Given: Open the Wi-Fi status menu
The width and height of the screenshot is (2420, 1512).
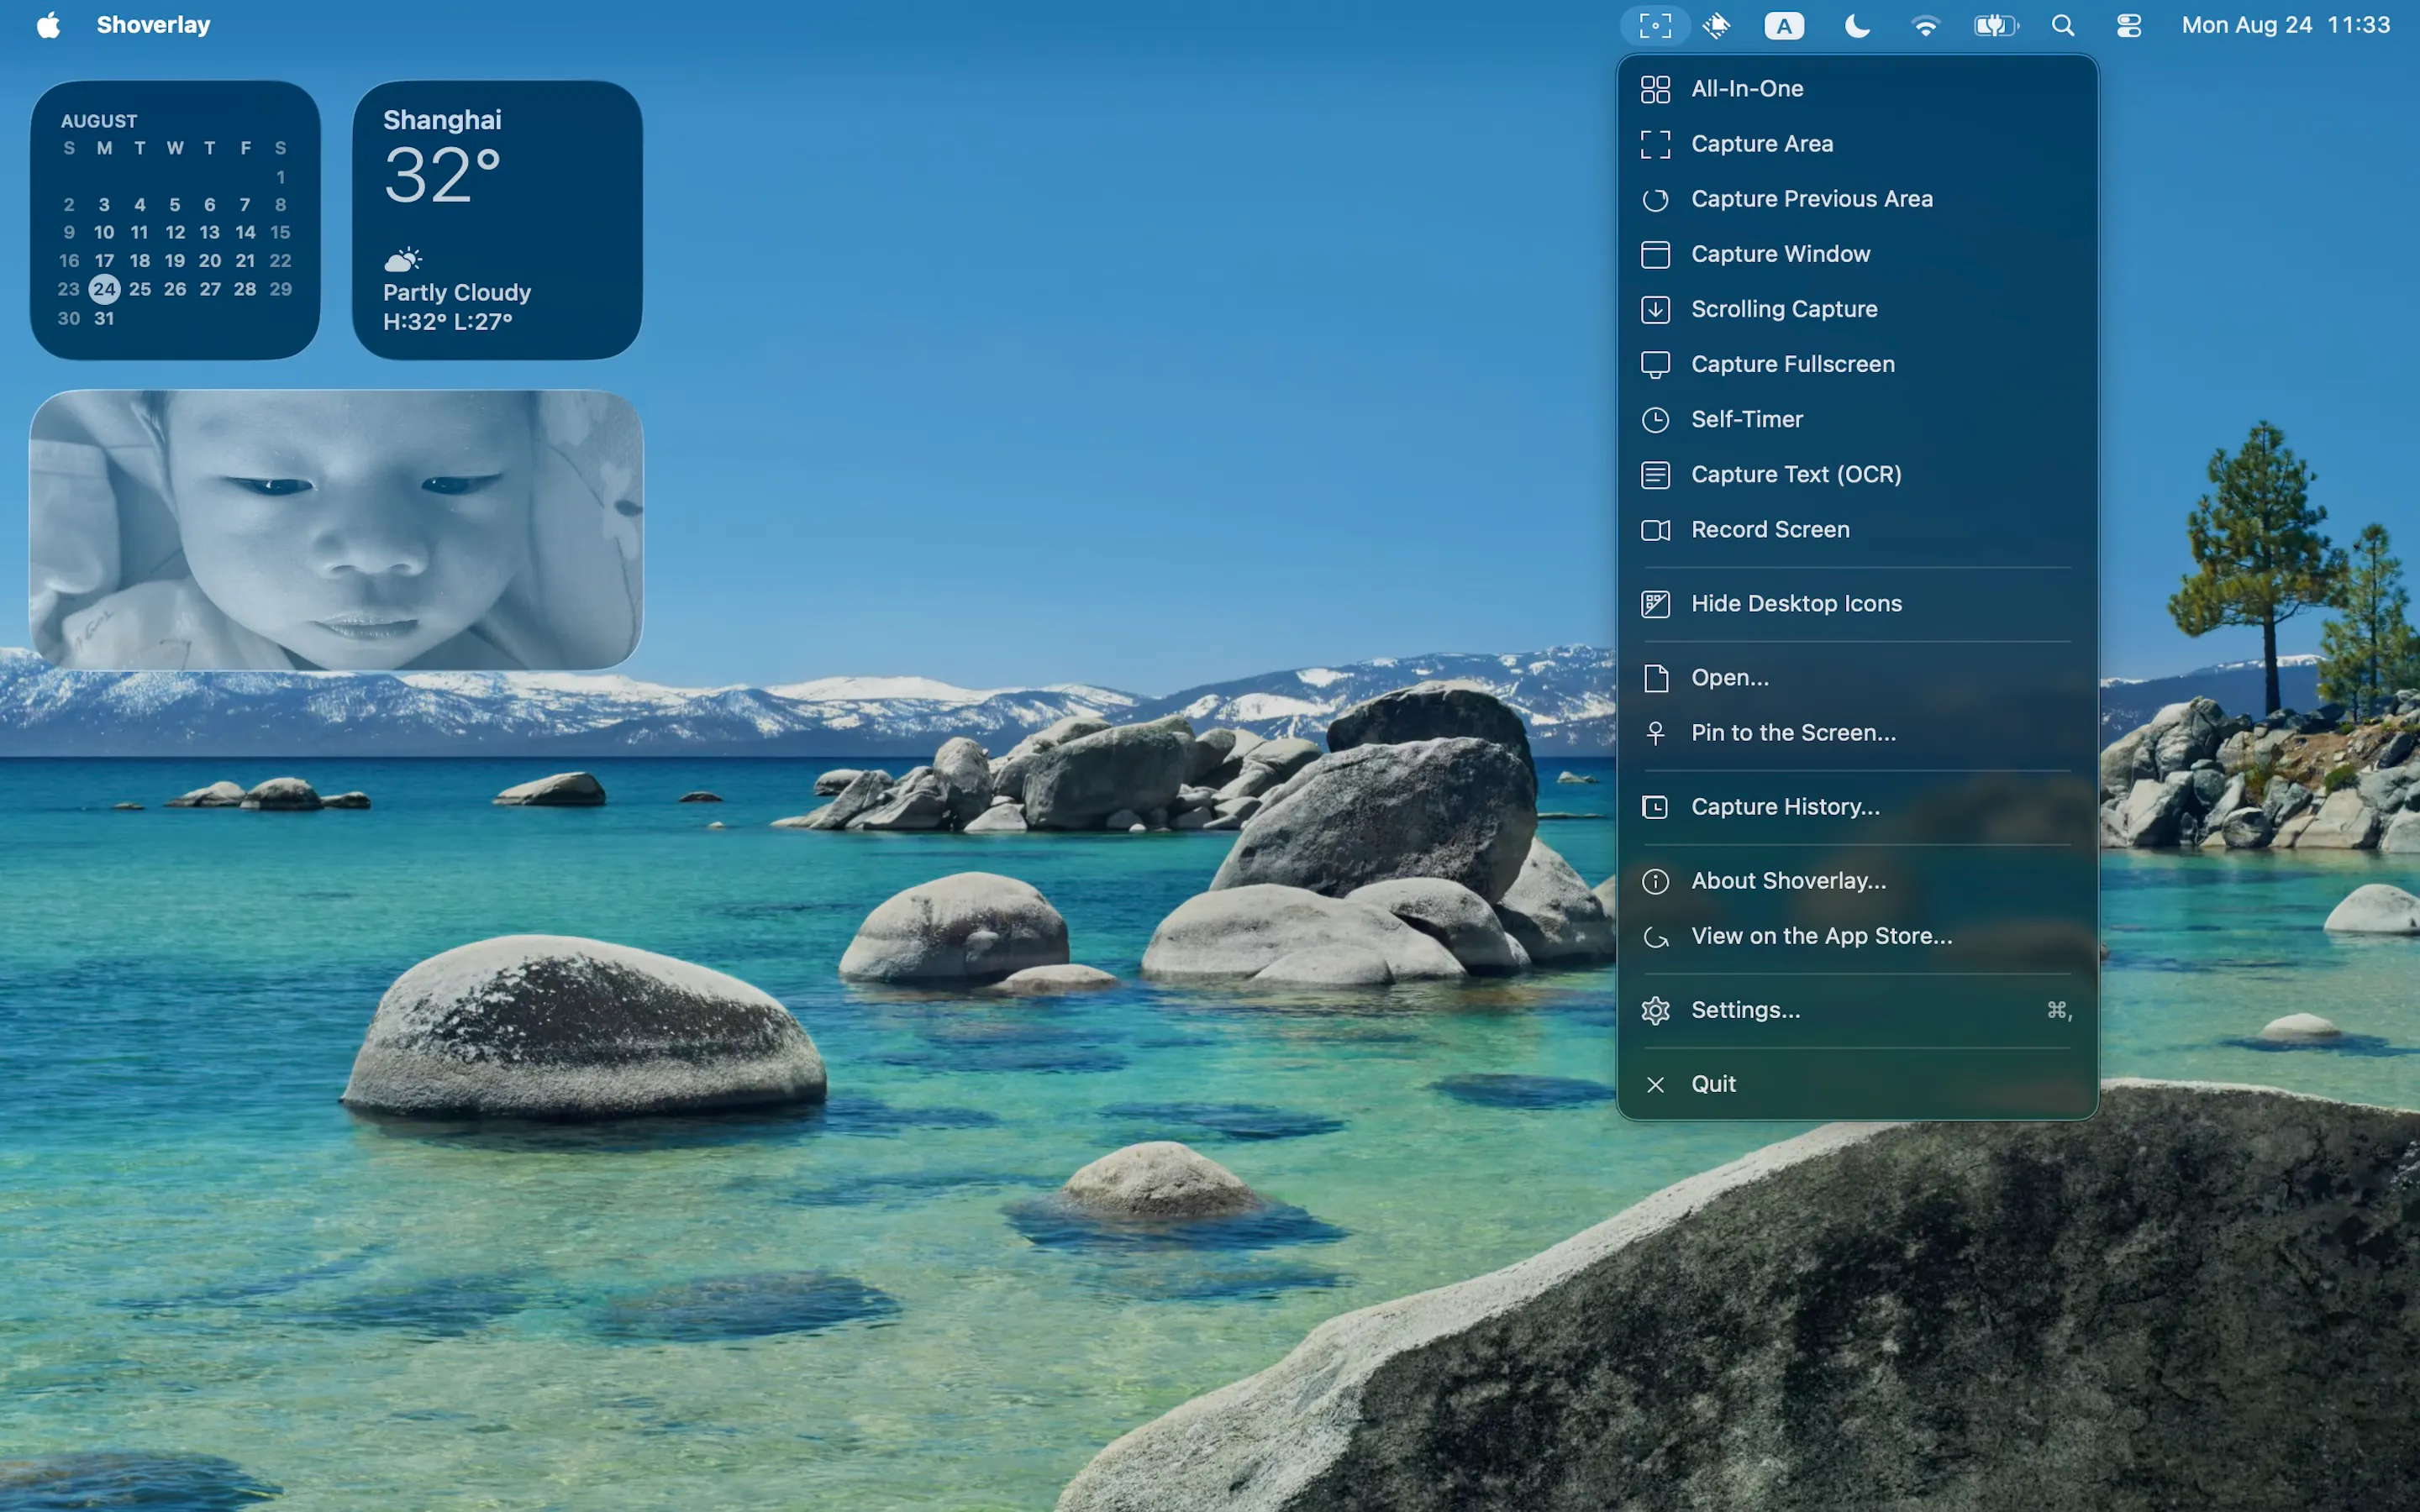Looking at the screenshot, I should [1925, 25].
